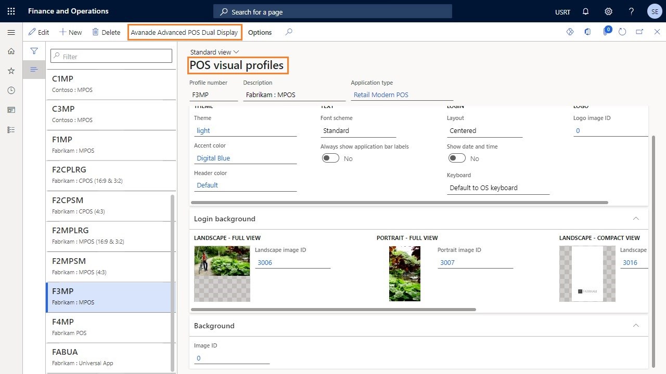The image size is (666, 374).
Task: Open the settings gear
Action: tap(608, 11)
